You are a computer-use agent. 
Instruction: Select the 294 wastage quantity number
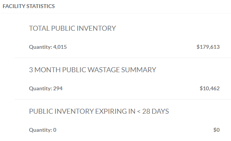tap(58, 88)
